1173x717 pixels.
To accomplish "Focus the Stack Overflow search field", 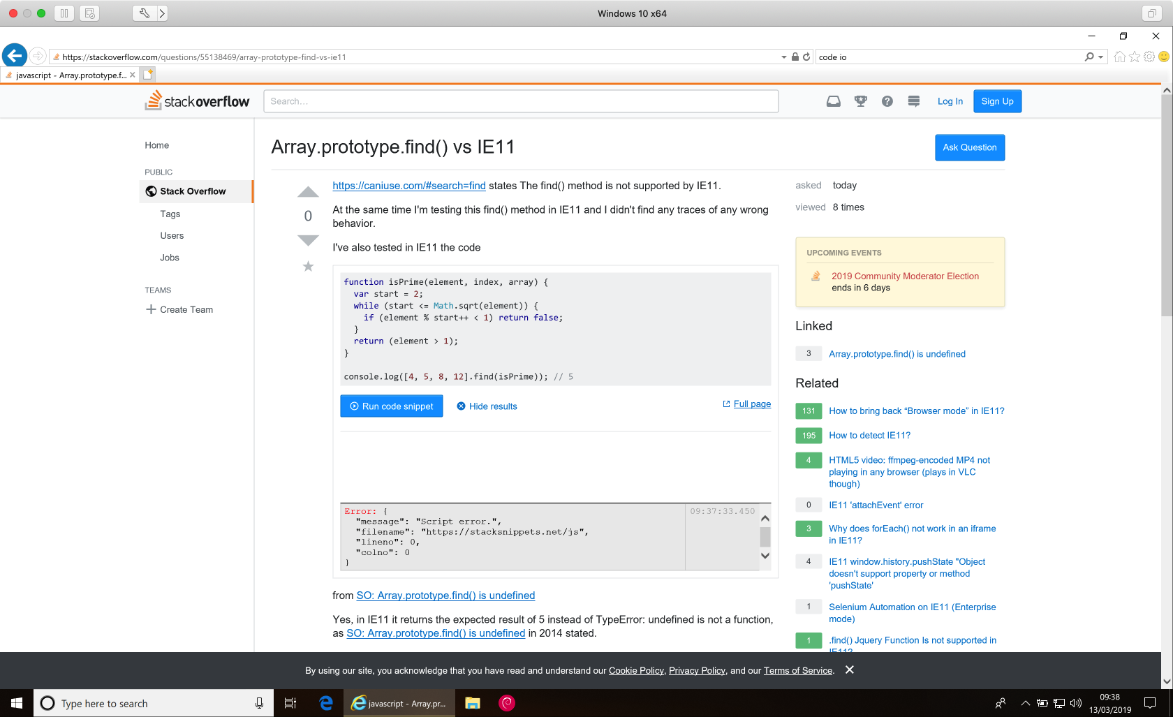I will (x=521, y=101).
